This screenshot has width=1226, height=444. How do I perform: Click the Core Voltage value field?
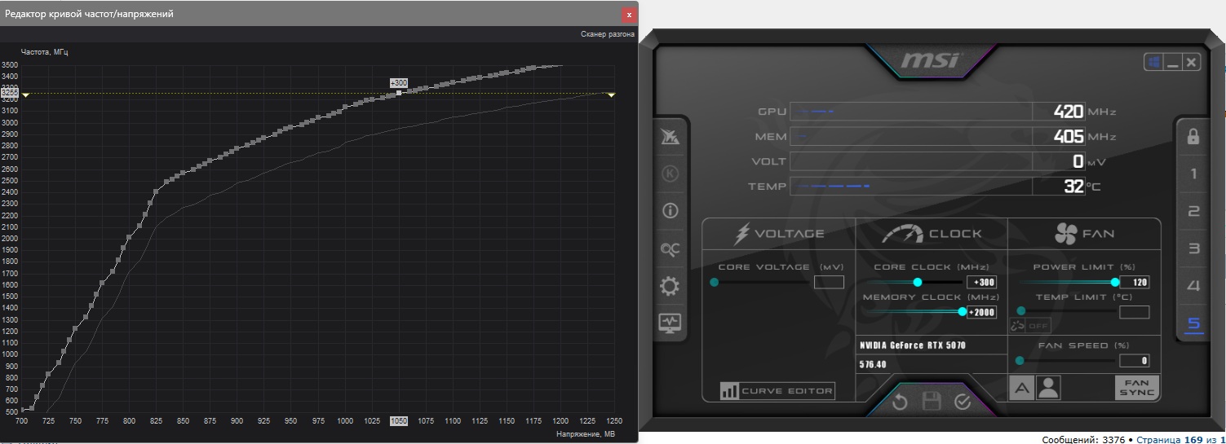[829, 282]
